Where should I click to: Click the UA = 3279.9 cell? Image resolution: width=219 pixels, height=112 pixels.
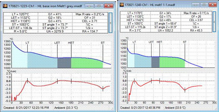pos(55,31)
